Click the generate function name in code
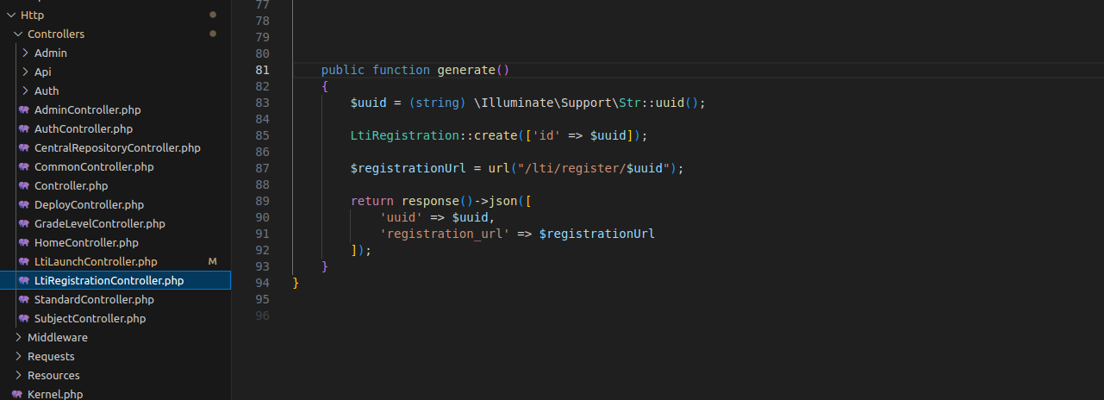Screen dimensions: 1104x400 (x=466, y=70)
